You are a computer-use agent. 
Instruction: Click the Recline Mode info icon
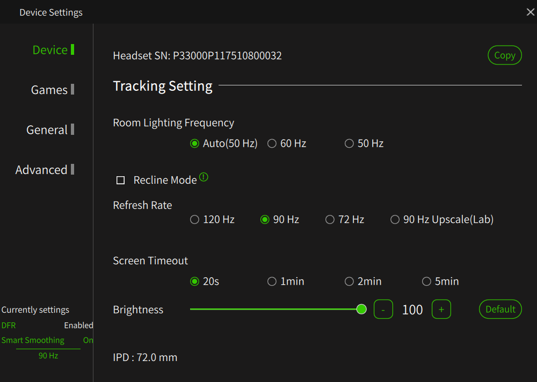(x=204, y=177)
